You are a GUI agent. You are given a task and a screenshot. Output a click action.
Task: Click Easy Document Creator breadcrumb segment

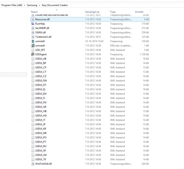(55, 5)
